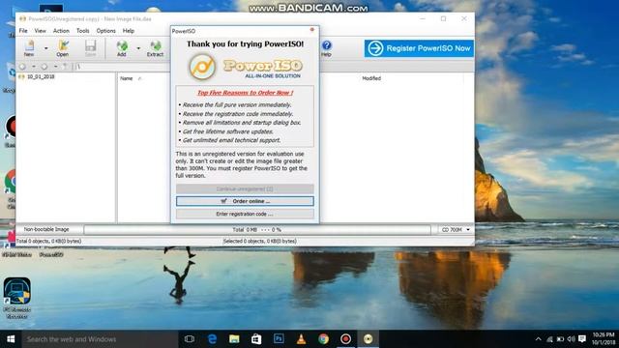
Task: Click the Up one level arrow icon
Action: [x=66, y=67]
